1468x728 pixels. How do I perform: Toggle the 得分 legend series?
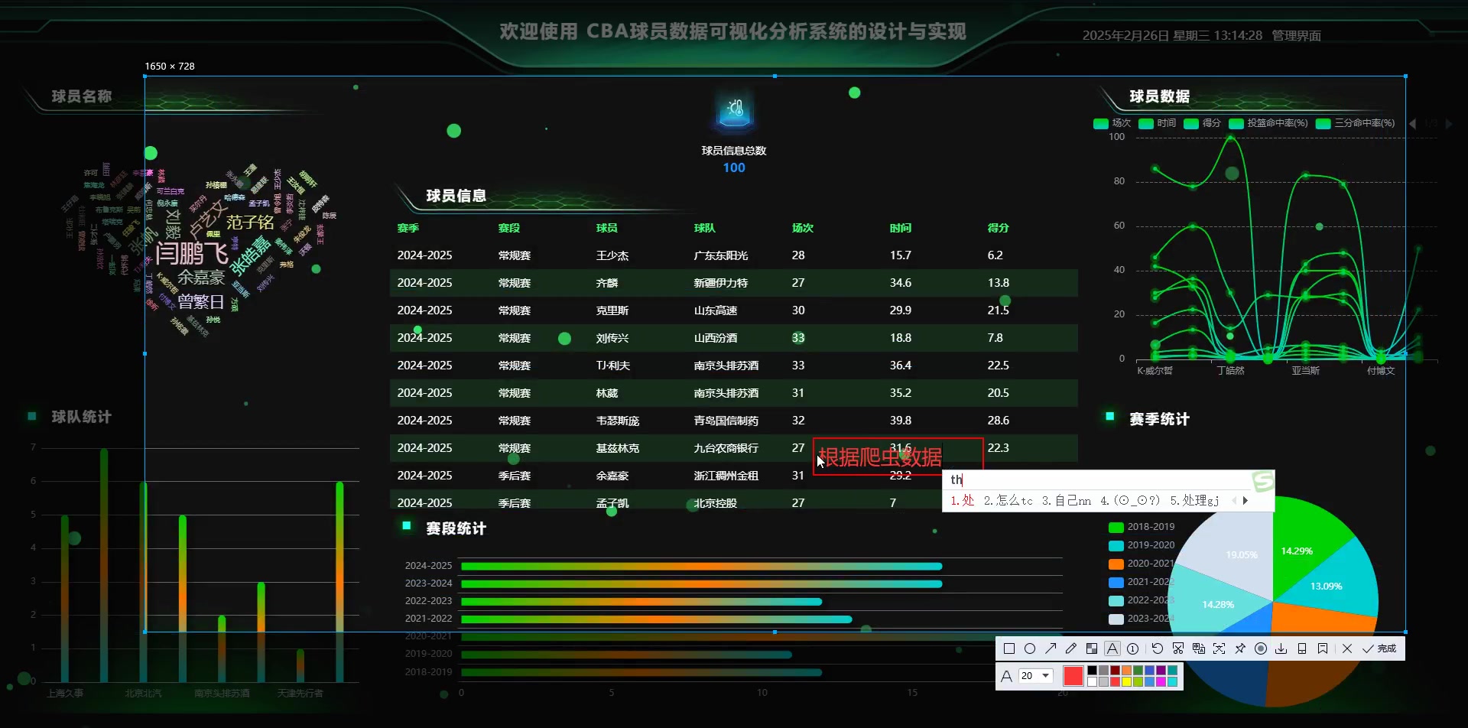1203,123
